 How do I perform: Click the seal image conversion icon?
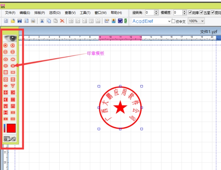point(10,139)
